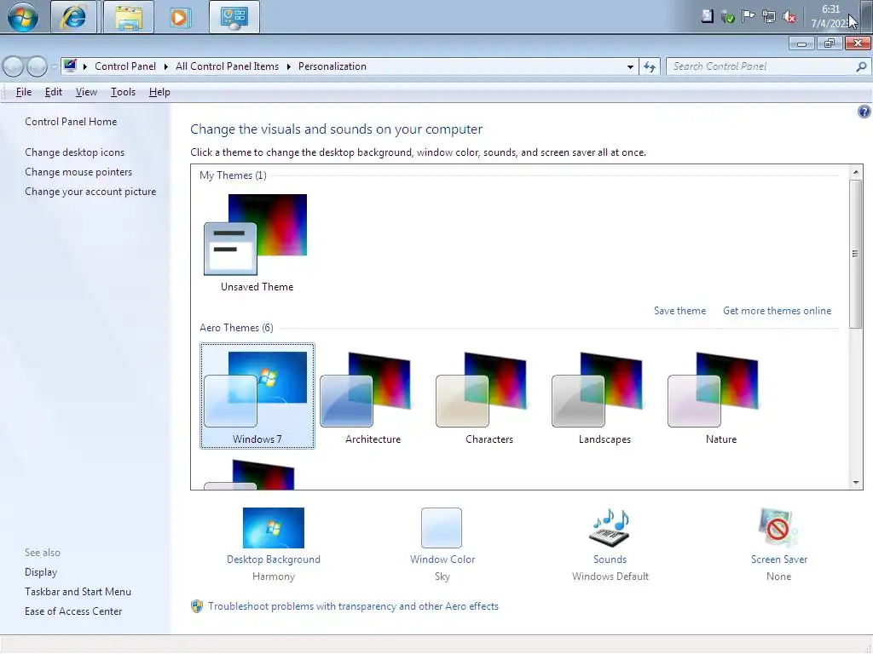Click the Save theme link

[x=679, y=311]
